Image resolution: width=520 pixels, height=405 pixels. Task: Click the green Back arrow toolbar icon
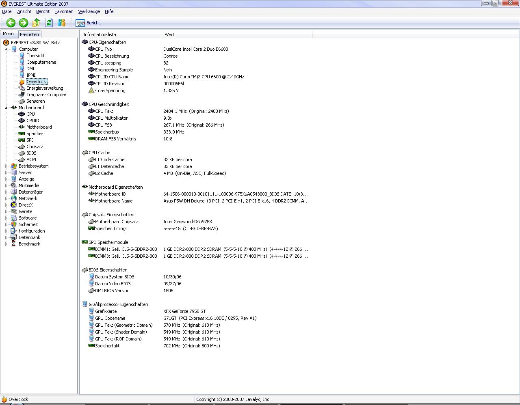(11, 23)
